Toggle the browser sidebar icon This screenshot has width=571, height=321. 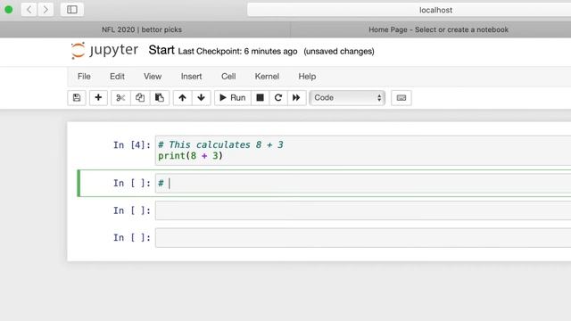72,10
